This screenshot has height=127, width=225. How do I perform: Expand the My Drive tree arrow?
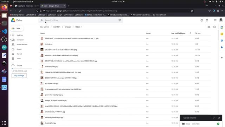pos(10,35)
